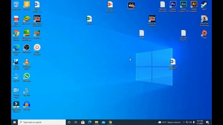Open the volume speaker control

(x=191, y=122)
